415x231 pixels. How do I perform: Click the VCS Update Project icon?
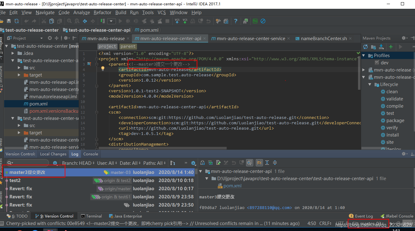click(177, 21)
